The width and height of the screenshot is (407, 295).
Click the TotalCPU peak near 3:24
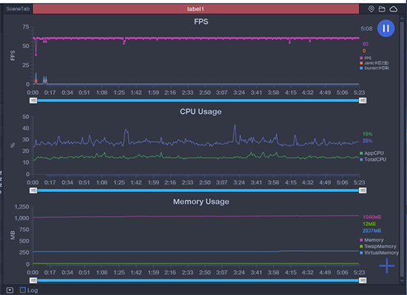[x=235, y=126]
